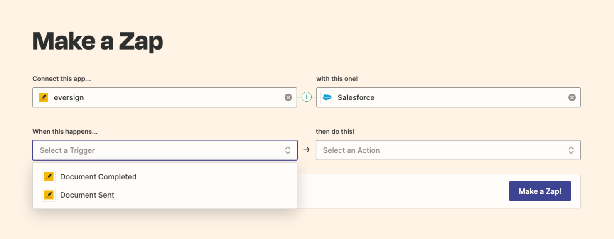The width and height of the screenshot is (614, 239).
Task: Click the eversign app name field
Action: click(166, 97)
